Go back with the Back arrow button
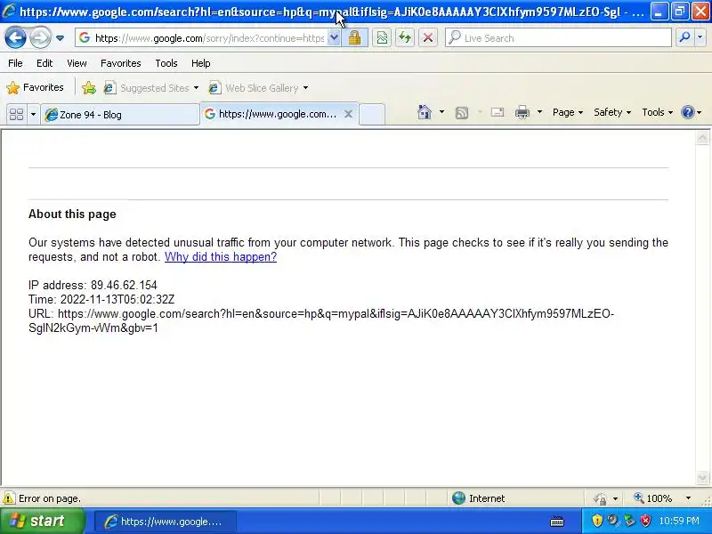Screen dimensions: 712x534 (15, 38)
